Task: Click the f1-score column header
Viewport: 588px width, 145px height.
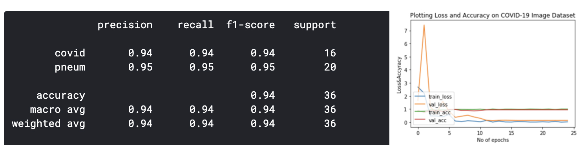Action: pos(250,25)
